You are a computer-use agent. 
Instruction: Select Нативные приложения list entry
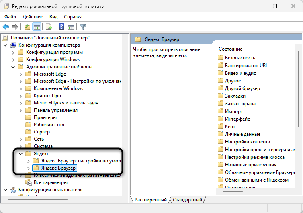(x=251, y=165)
